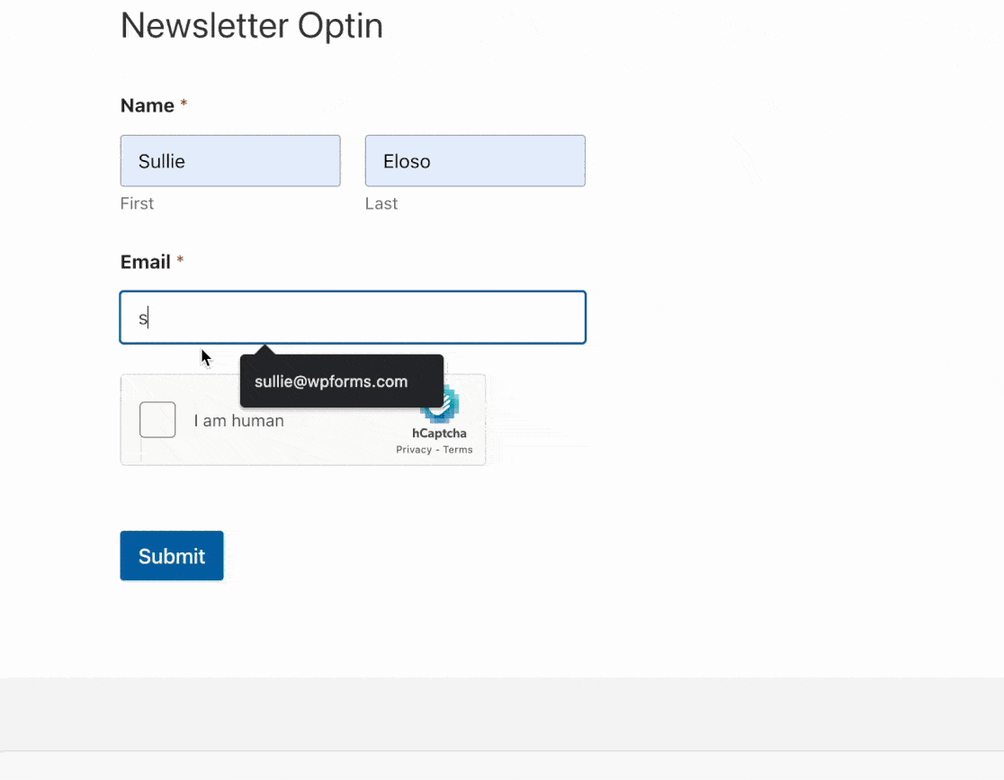Viewport: 1004px width, 780px height.
Task: Click the Email field label
Action: pos(146,262)
